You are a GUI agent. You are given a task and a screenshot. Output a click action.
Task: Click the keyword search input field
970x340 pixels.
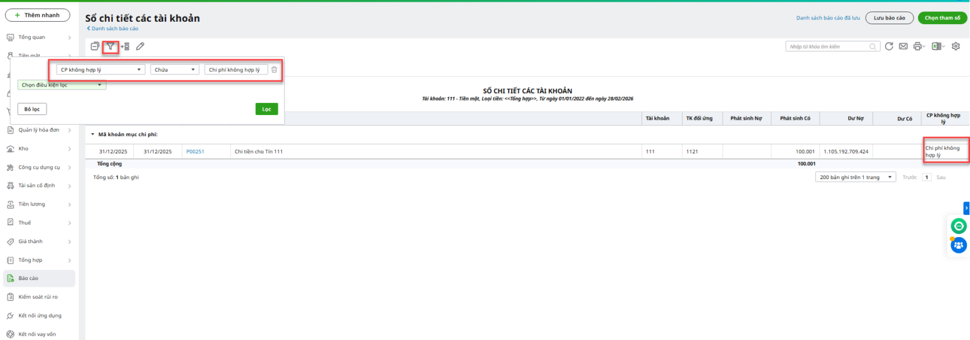828,47
